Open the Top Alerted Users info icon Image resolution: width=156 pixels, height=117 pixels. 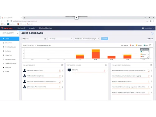coord(62,65)
